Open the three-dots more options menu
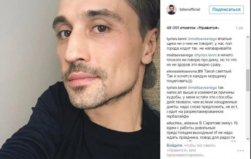The width and height of the screenshot is (251, 159). 241,151
